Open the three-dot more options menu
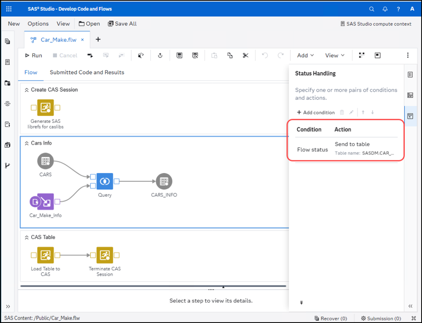The height and width of the screenshot is (323, 422). (408, 55)
